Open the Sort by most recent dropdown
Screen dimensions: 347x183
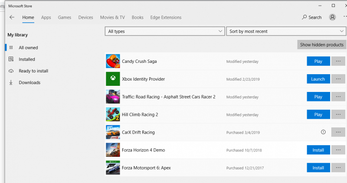pyautogui.click(x=285, y=31)
